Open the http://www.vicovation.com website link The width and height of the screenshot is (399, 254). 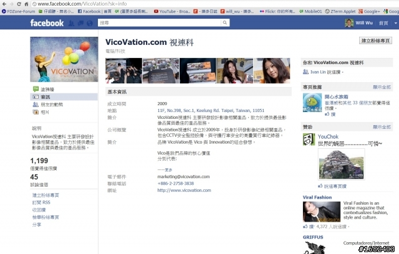tap(184, 190)
